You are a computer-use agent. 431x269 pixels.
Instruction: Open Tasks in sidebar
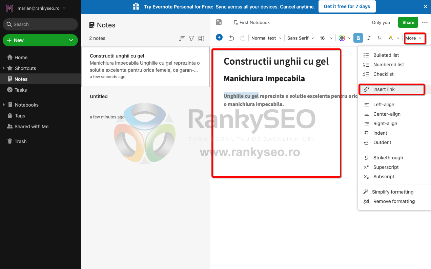tap(21, 90)
